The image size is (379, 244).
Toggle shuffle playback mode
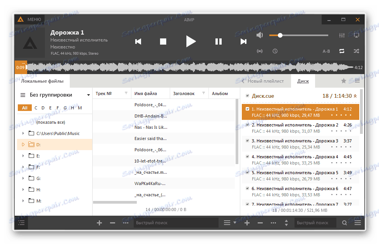[356, 51]
